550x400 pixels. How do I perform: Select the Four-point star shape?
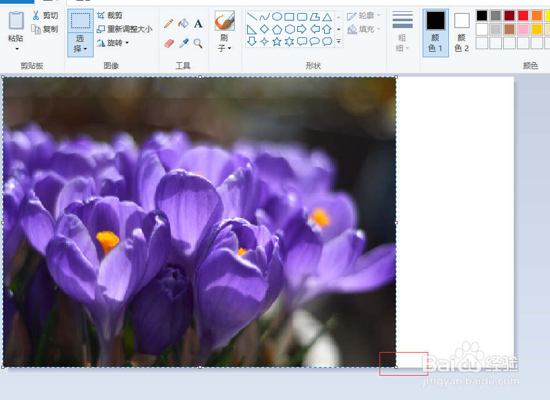[x=265, y=42]
